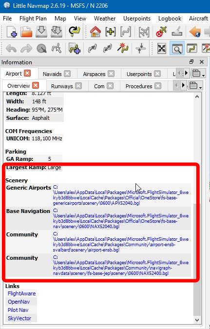This screenshot has width=210, height=329.
Task: Go to home map position
Action: pos(95,32)
